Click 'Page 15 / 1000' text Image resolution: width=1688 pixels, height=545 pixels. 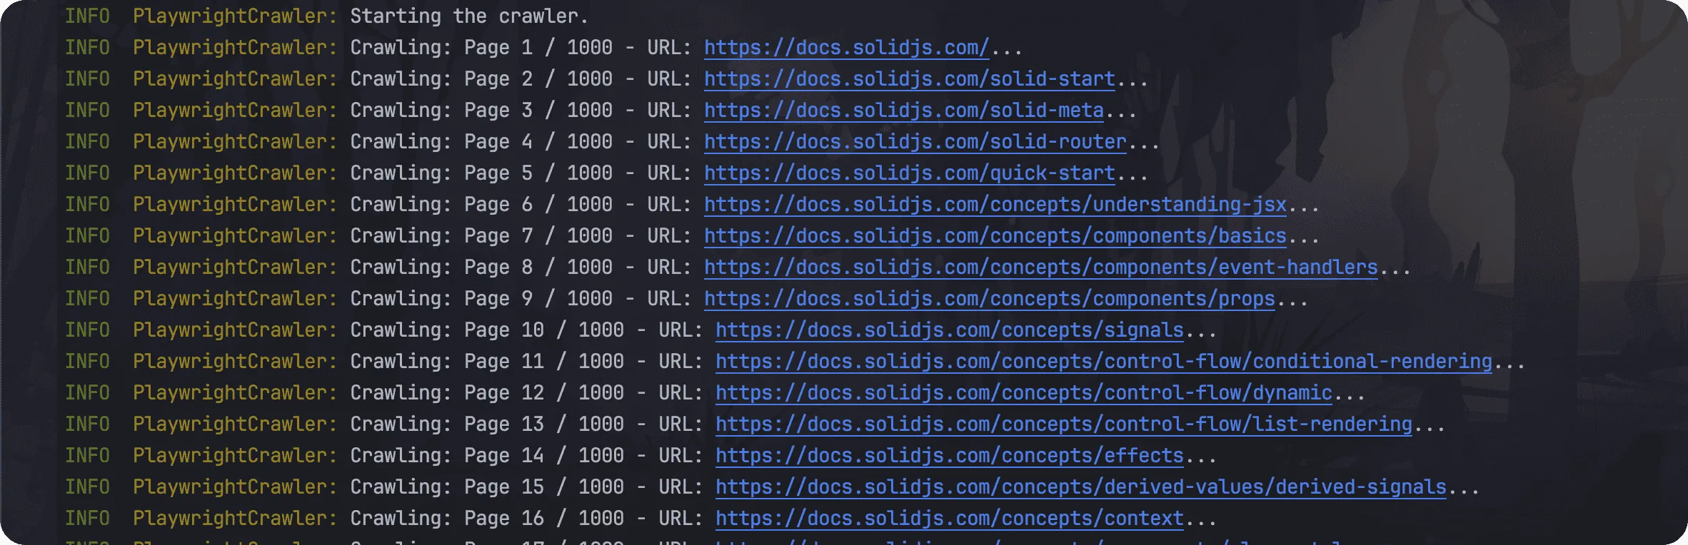[x=544, y=487]
